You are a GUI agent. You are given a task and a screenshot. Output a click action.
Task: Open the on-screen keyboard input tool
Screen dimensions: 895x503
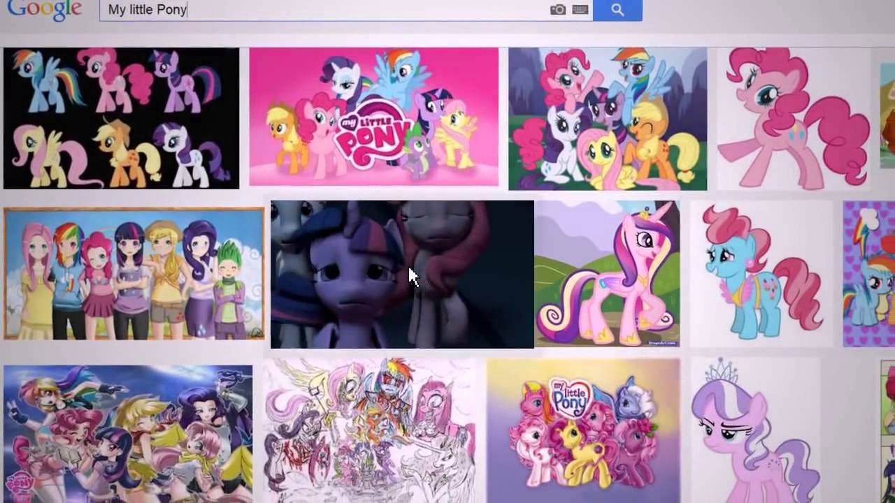[x=580, y=10]
